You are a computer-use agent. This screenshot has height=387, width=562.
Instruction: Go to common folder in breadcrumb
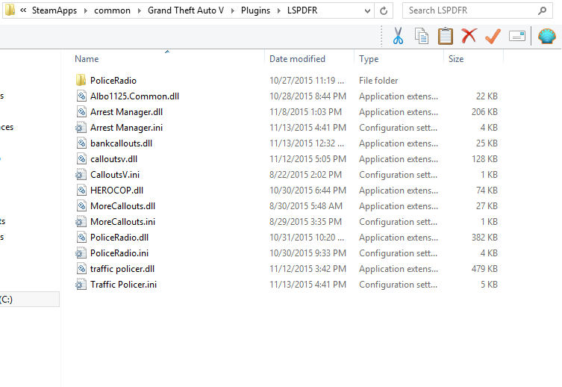[112, 10]
